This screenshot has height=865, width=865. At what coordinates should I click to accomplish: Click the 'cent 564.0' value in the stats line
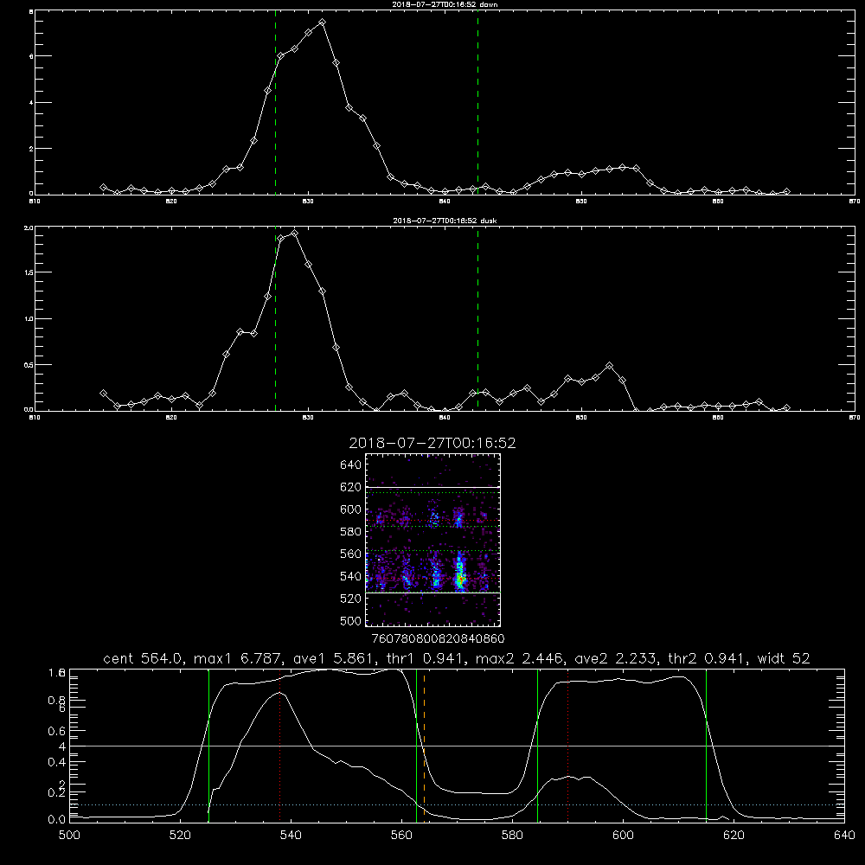click(x=144, y=658)
